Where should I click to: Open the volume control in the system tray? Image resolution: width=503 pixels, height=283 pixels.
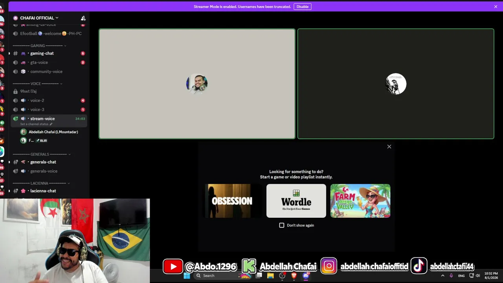tap(478, 276)
